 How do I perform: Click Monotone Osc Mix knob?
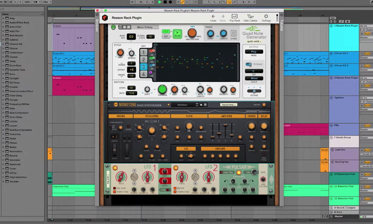[x=152, y=130]
